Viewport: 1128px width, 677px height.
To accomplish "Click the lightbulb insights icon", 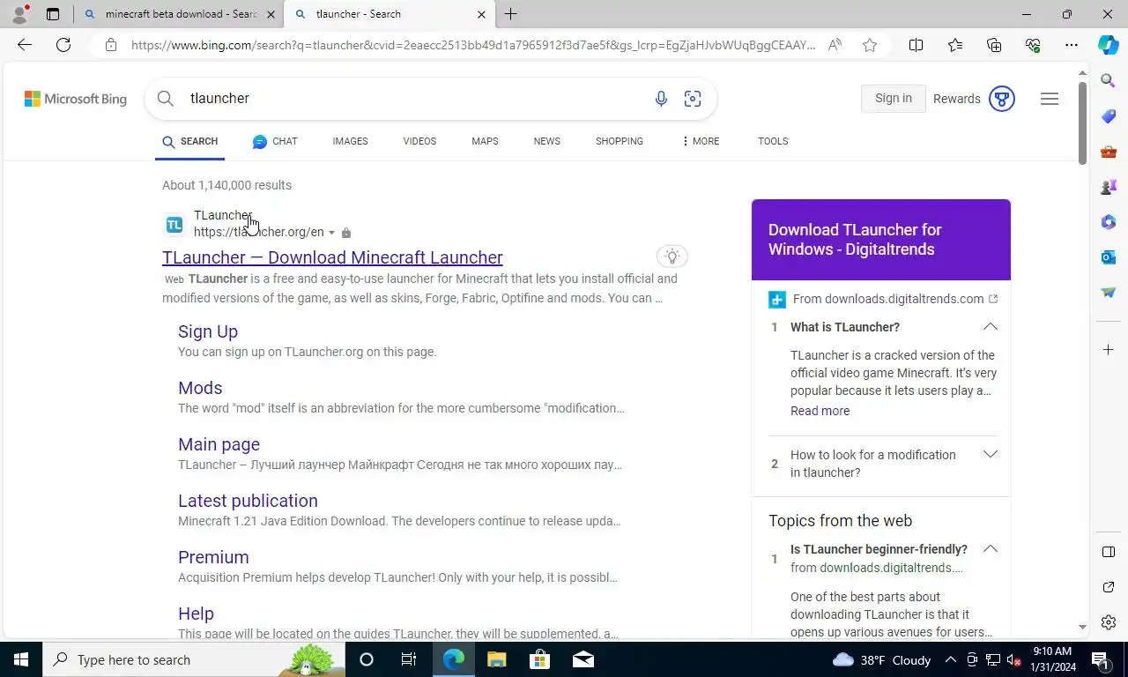I will click(672, 257).
